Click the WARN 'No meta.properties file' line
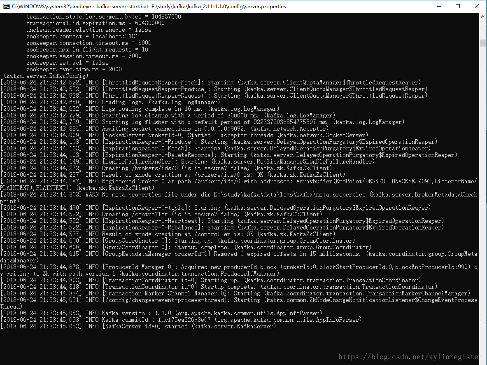Screen dimensions: 487x365 [x=239, y=198]
